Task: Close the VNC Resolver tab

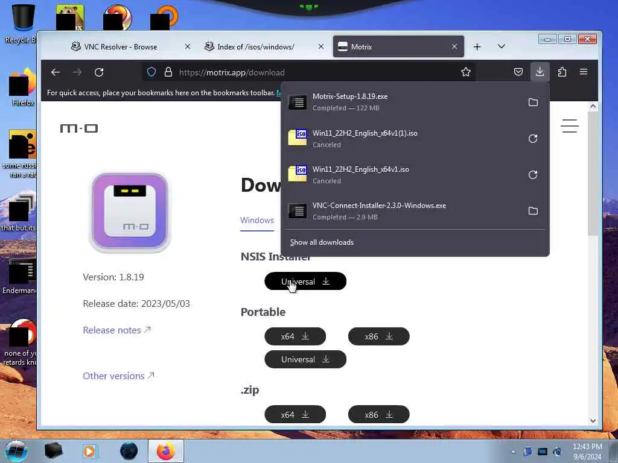Action: pos(188,46)
